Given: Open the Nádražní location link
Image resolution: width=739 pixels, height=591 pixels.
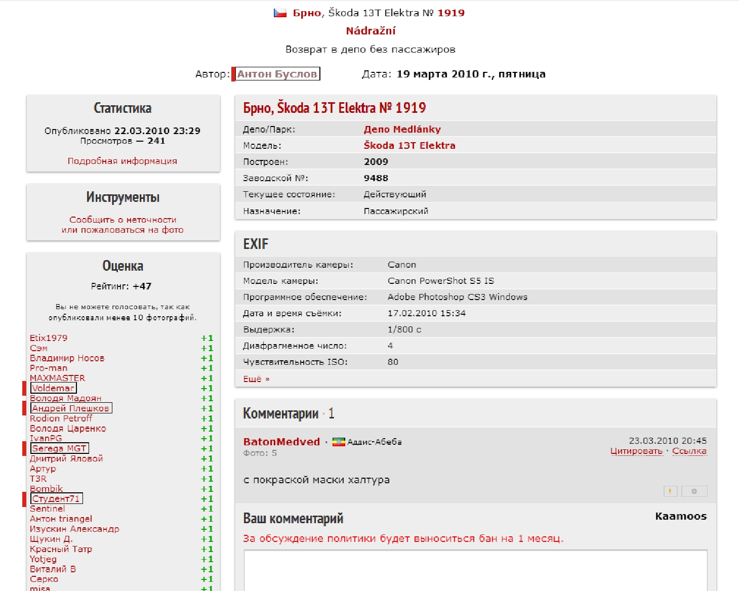Looking at the screenshot, I should 371,31.
